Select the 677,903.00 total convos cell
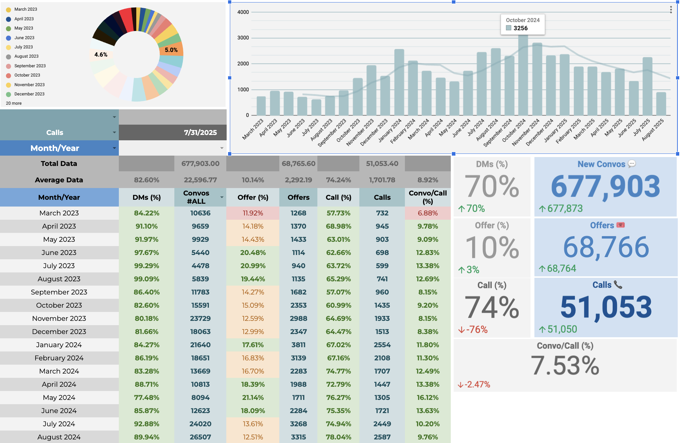Viewport: 681px width, 443px height. tap(200, 163)
